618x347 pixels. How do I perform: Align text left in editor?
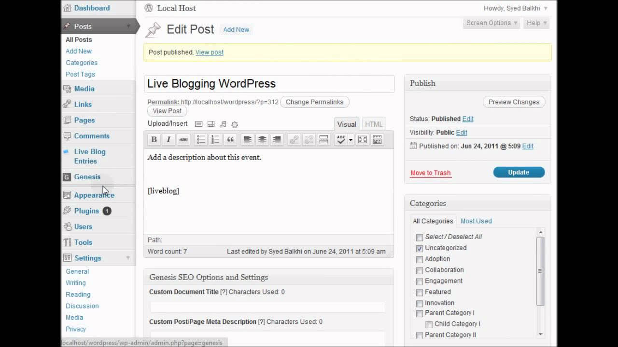click(247, 140)
